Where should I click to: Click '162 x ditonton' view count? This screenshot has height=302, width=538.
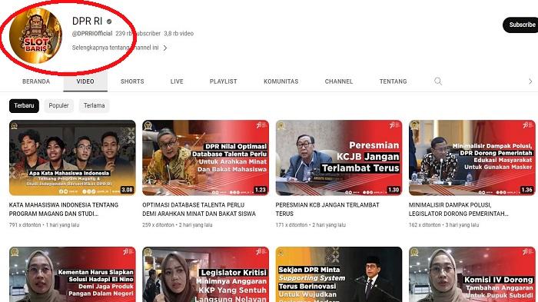tap(424, 225)
